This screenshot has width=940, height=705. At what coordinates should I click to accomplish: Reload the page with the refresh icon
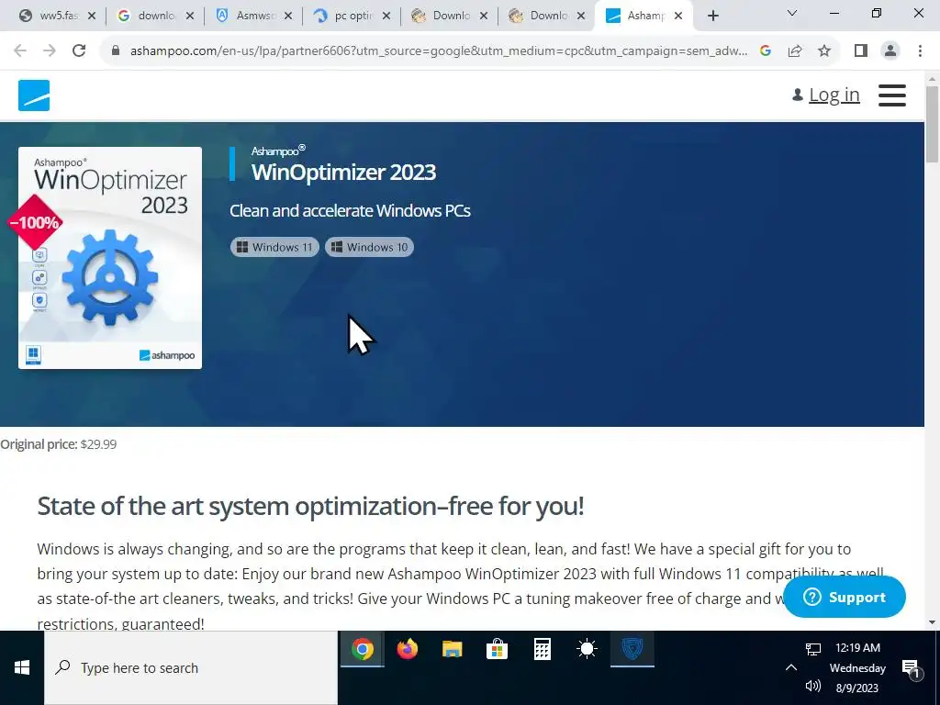coord(79,50)
